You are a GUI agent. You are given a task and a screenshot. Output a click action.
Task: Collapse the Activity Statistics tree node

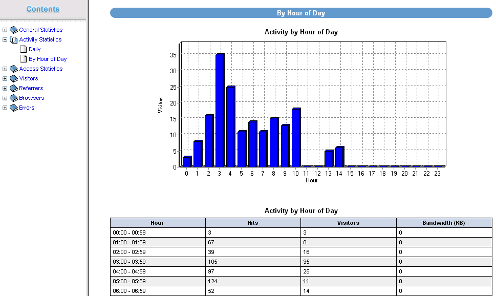click(5, 40)
